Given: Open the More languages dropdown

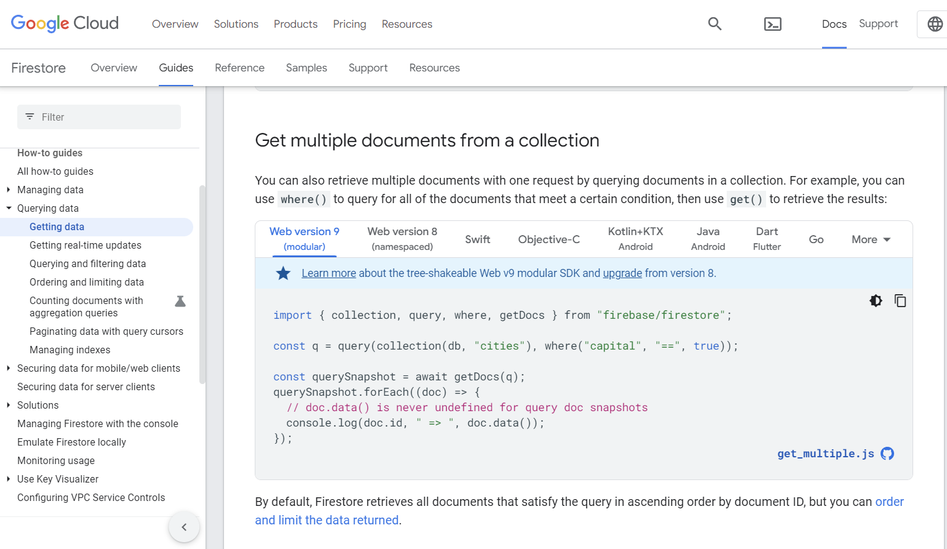Looking at the screenshot, I should coord(871,239).
